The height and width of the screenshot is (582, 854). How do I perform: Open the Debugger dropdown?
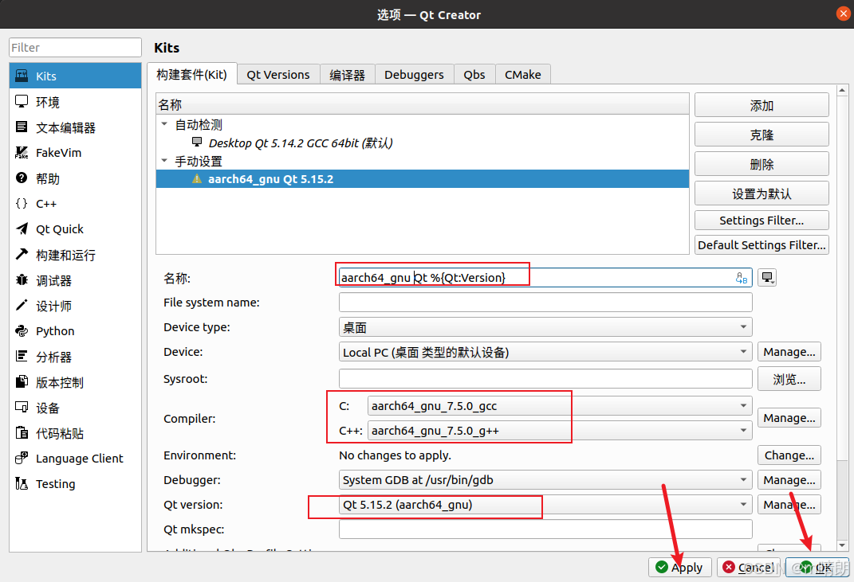tap(545, 480)
